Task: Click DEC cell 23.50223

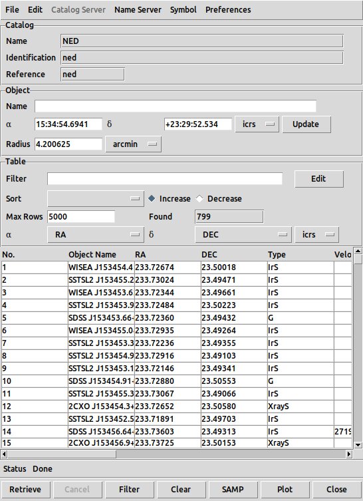Action: tap(234, 305)
